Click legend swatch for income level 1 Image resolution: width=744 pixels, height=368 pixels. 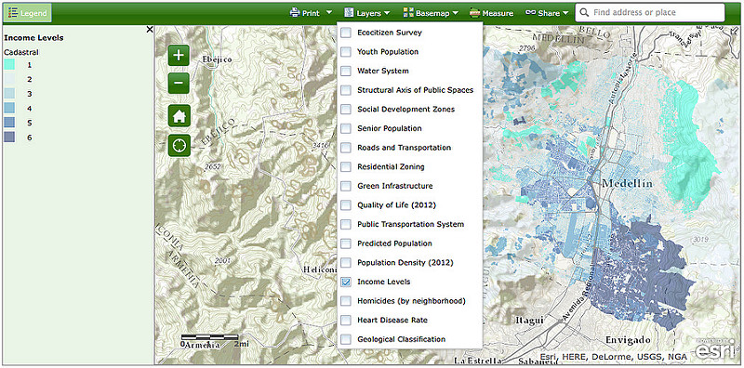click(9, 65)
